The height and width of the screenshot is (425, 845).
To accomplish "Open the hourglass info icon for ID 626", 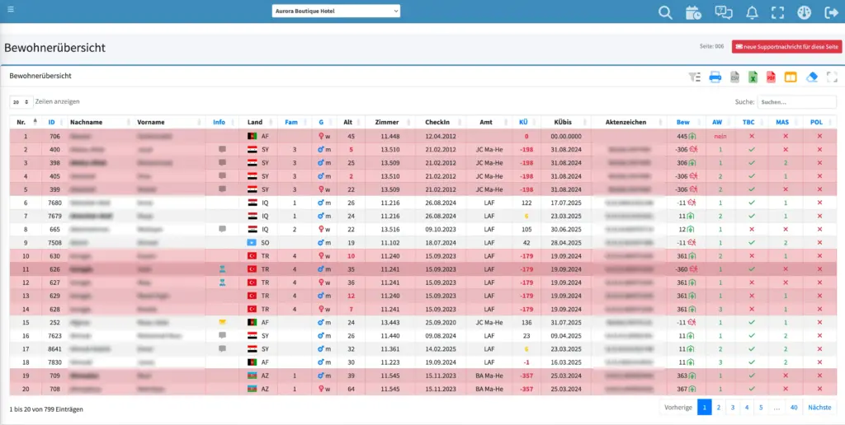I will pos(222,269).
